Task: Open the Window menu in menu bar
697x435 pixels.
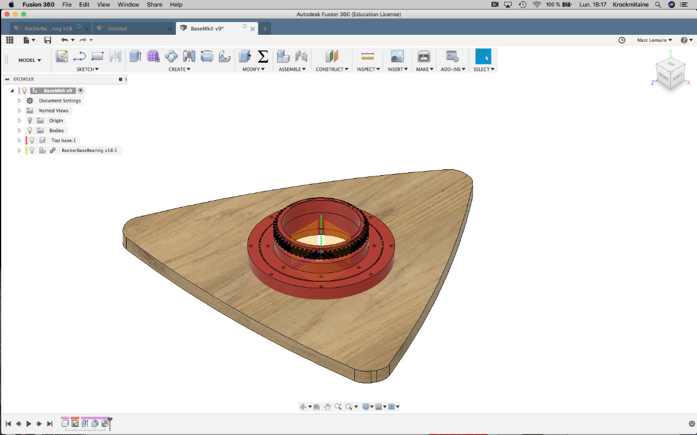Action: [x=128, y=5]
